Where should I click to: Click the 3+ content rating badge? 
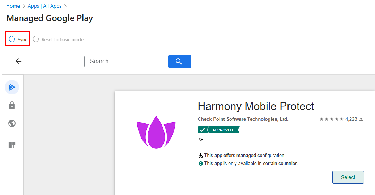(x=200, y=140)
